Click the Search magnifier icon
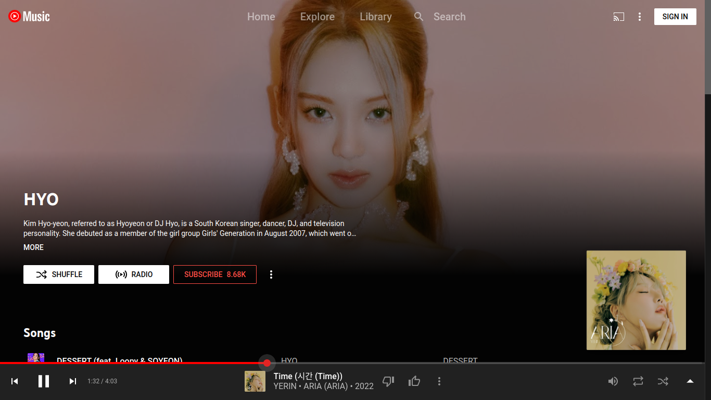The height and width of the screenshot is (400, 711). [419, 17]
